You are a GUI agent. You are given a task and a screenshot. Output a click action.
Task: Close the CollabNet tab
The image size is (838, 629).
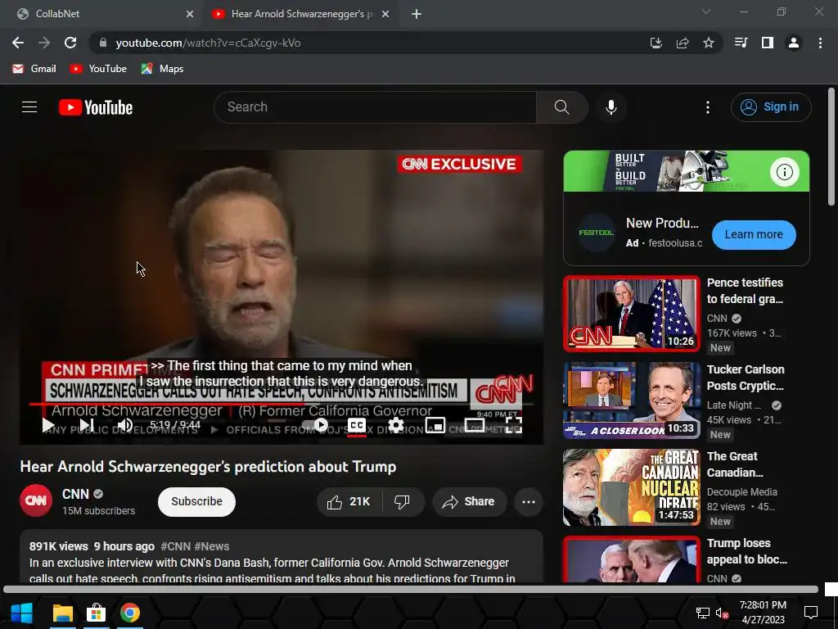190,14
